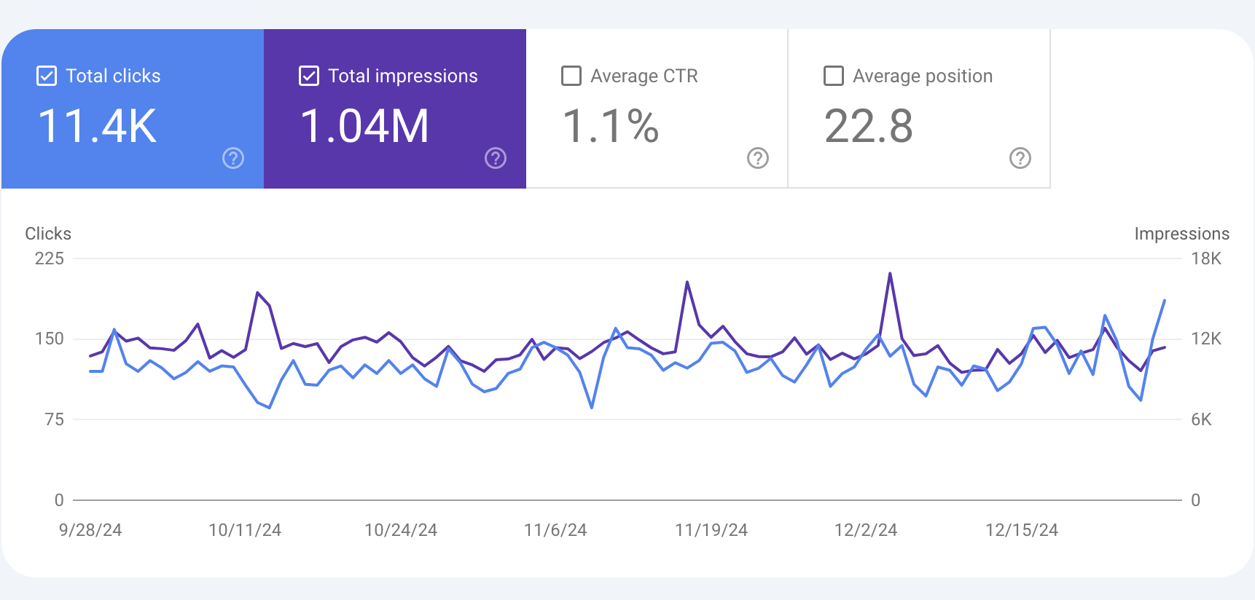Viewport: 1255px width, 600px height.
Task: Click the final blue clicks data point
Action: click(x=1165, y=300)
